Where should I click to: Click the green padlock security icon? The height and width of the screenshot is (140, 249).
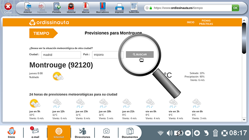coord(151,8)
